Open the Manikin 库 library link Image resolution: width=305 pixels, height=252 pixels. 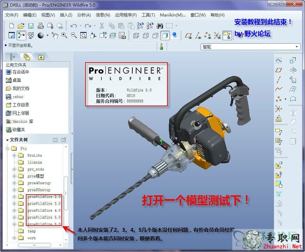[x=20, y=121]
